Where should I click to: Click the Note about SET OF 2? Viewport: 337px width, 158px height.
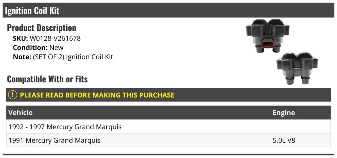coord(63,57)
